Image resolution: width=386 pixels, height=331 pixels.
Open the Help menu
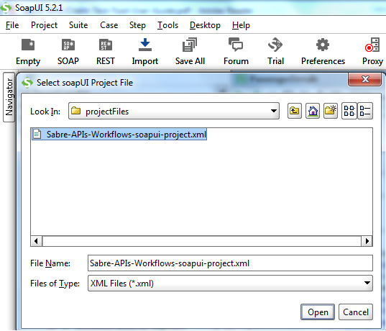pyautogui.click(x=241, y=25)
